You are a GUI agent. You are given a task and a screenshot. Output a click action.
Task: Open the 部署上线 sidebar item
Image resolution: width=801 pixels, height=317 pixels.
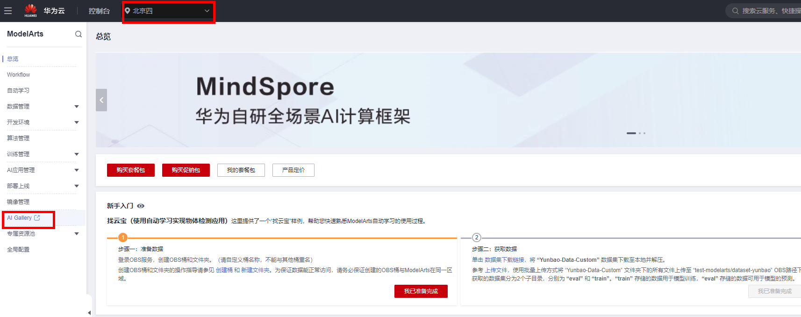click(18, 186)
